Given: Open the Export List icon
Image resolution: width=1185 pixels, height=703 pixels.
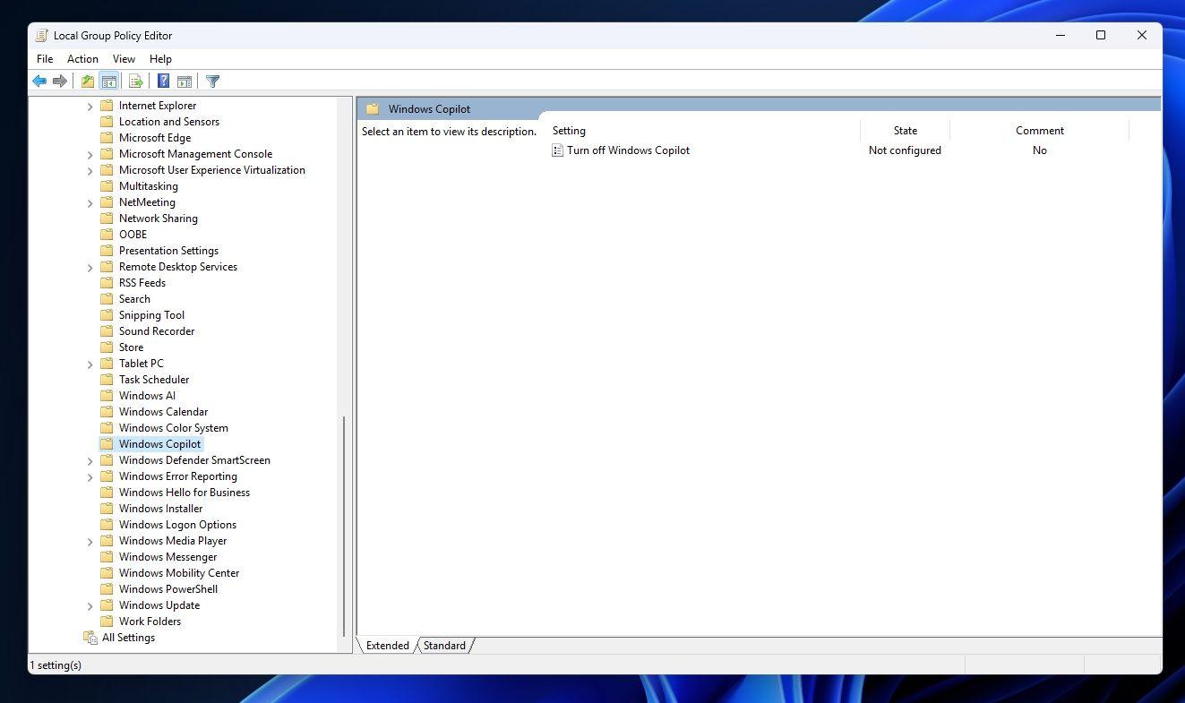Looking at the screenshot, I should (x=135, y=81).
